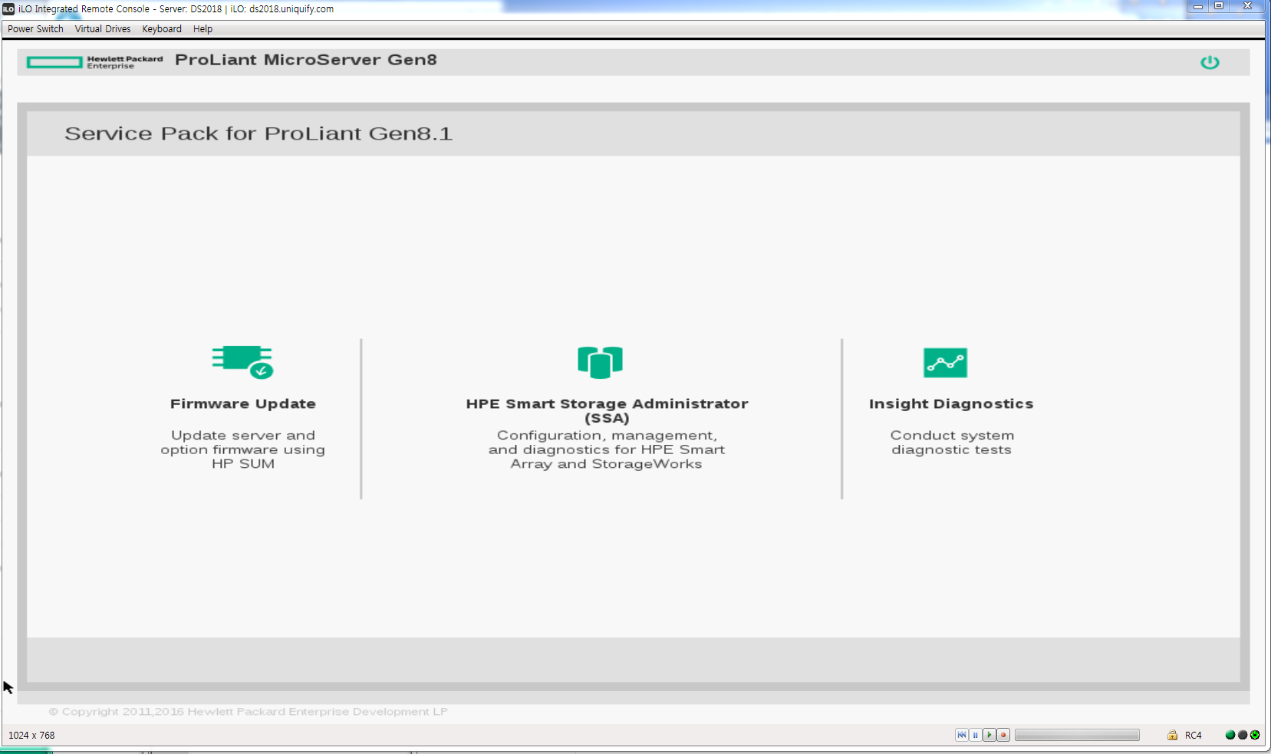The height and width of the screenshot is (754, 1271).
Task: Click 'Service Pack for ProLiant Gen8.1' heading
Action: click(258, 133)
